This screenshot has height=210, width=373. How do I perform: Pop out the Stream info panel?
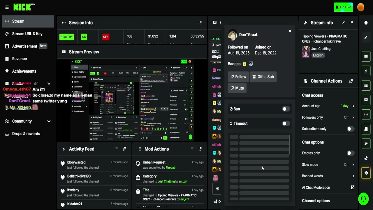tap(351, 23)
